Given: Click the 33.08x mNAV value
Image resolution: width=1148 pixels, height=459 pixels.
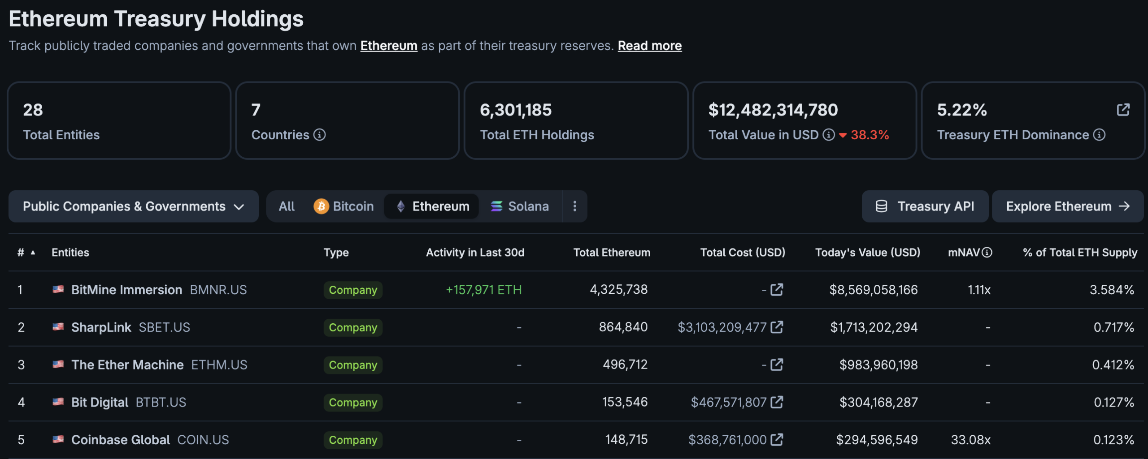Looking at the screenshot, I should (971, 440).
